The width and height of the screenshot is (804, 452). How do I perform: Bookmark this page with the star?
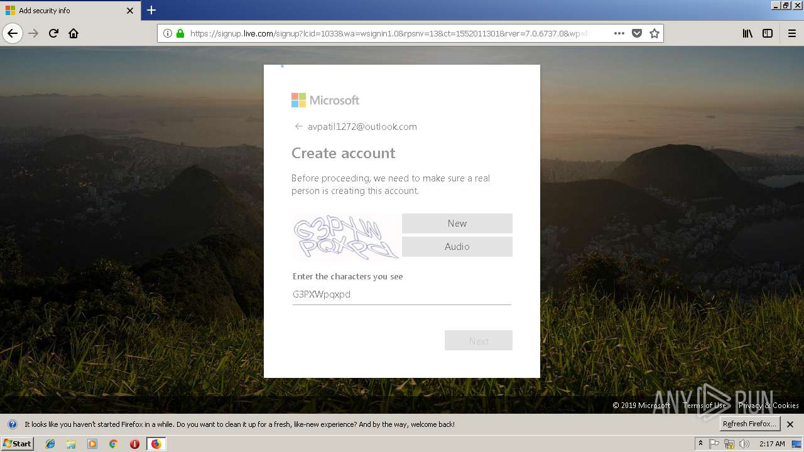coord(655,33)
